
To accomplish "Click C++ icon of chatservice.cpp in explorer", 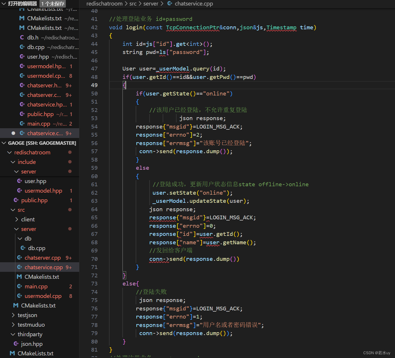I will [19, 267].
